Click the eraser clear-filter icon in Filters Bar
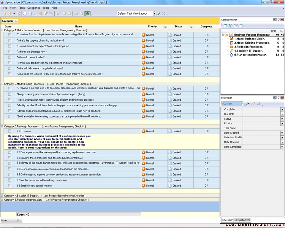This screenshot has height=228, width=285. click(x=253, y=104)
